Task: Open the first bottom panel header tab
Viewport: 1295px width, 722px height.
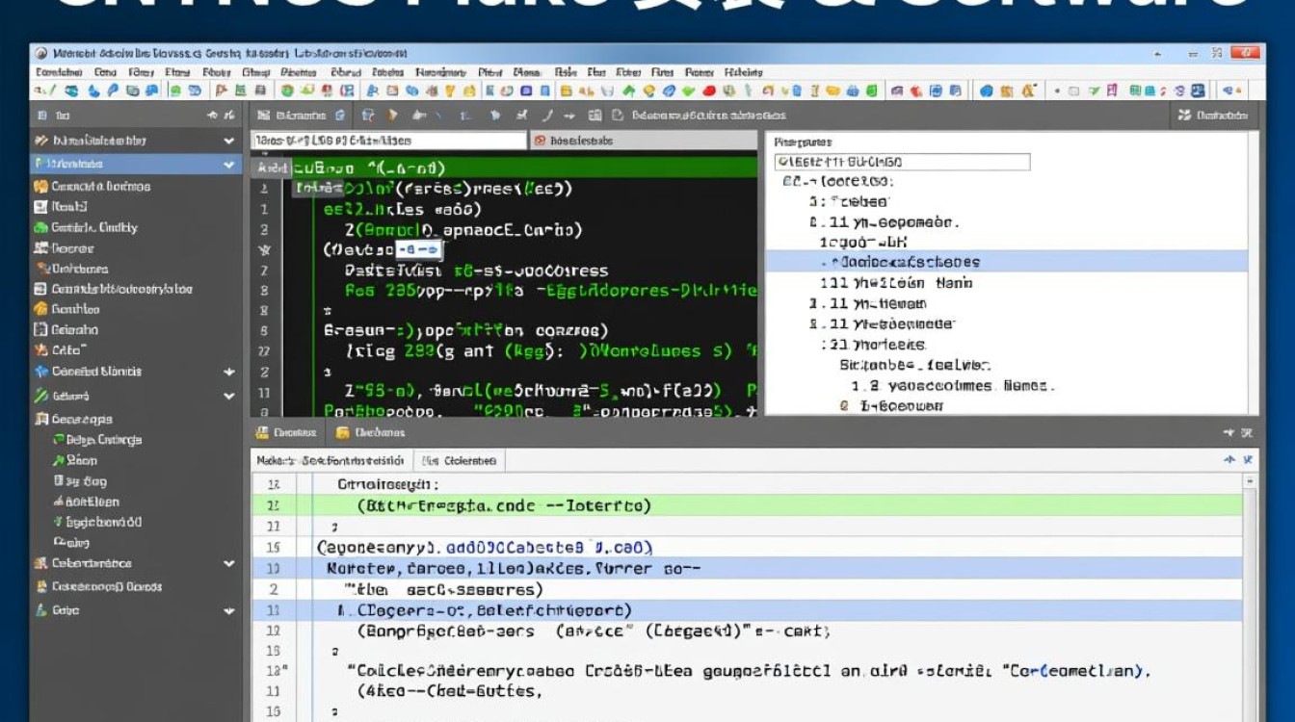Action: tap(286, 433)
